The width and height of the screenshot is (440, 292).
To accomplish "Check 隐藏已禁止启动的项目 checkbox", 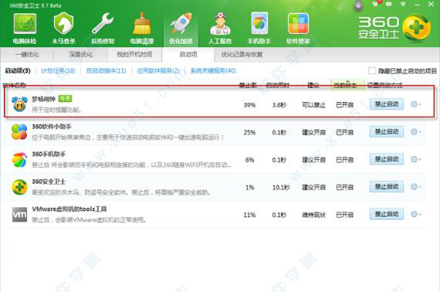I will click(372, 70).
